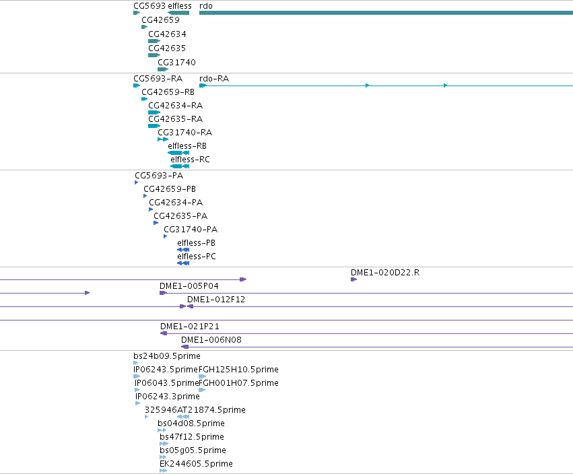Click the CG42634-RA transcript label
The height and width of the screenshot is (474, 573).
click(x=176, y=106)
